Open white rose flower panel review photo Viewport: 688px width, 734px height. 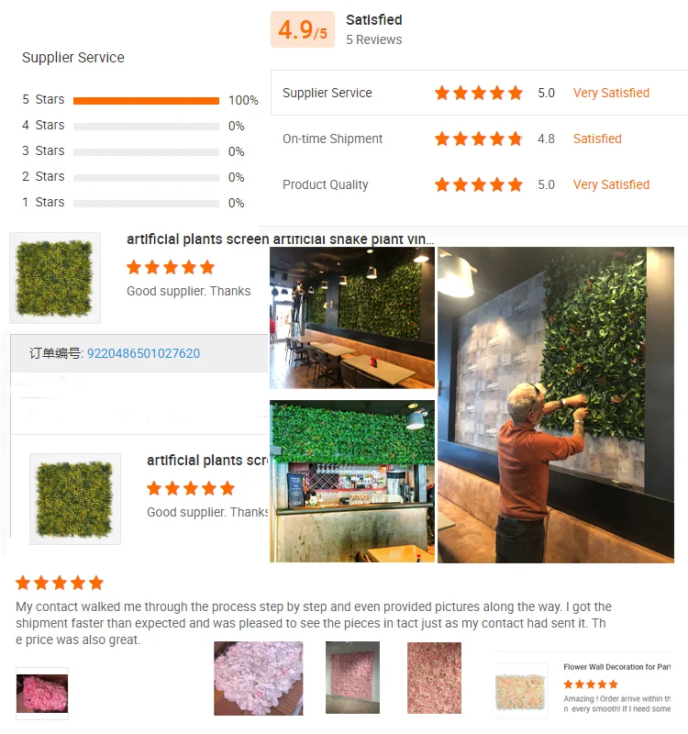(x=259, y=678)
